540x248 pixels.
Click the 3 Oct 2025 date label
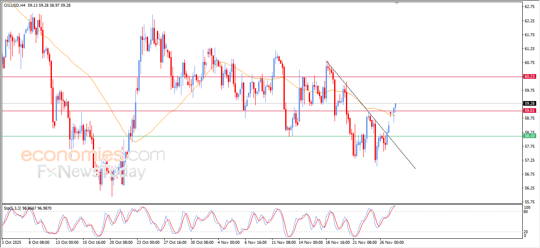pos(11,243)
